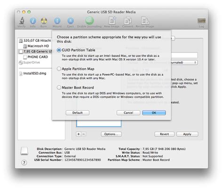Choose the GUID Partition Table option
Viewport: 223px width, 189px height.
tap(59, 50)
